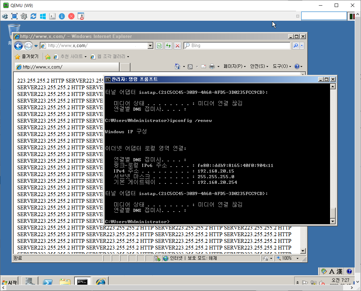Click the input field in QEMU toolbar
The image size is (361, 291).
[x=324, y=16]
